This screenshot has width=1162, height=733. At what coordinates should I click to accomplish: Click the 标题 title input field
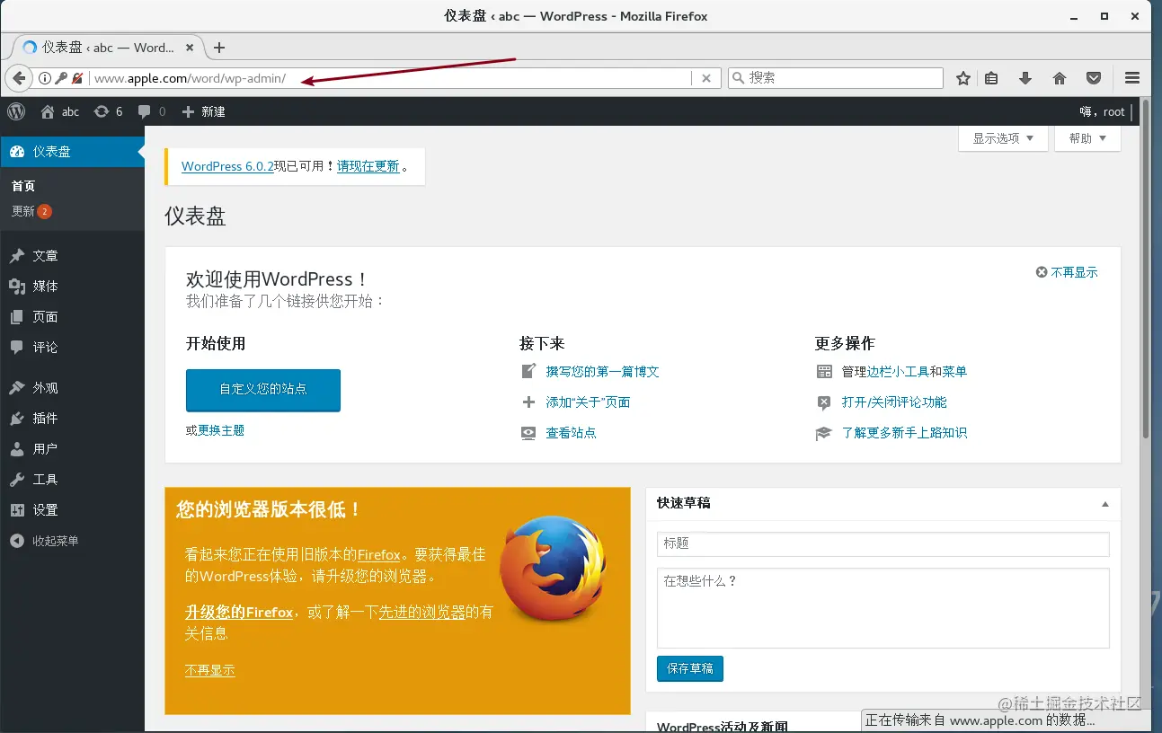tap(882, 543)
